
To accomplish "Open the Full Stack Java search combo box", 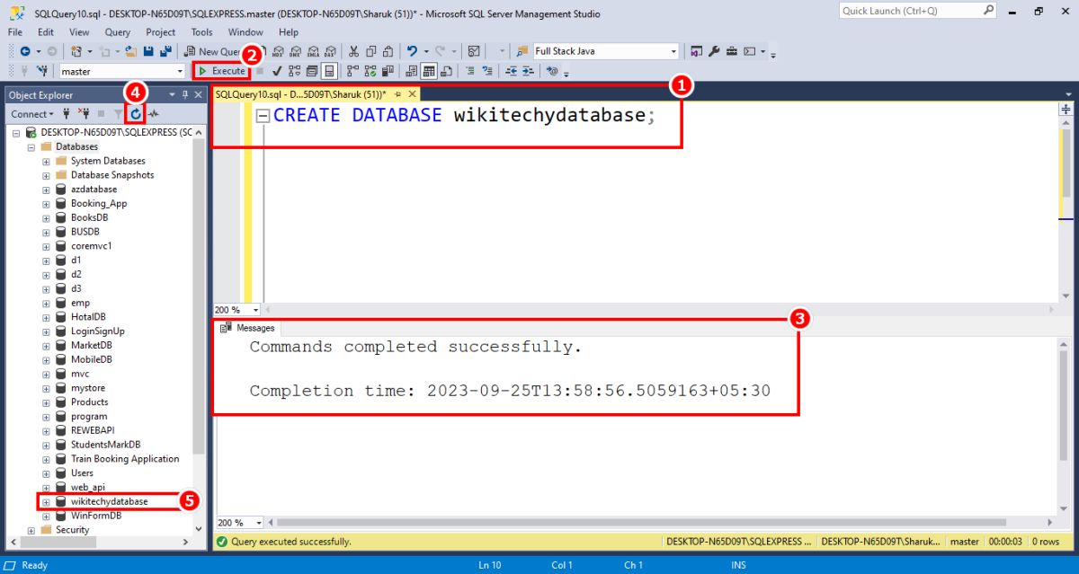I will point(605,51).
